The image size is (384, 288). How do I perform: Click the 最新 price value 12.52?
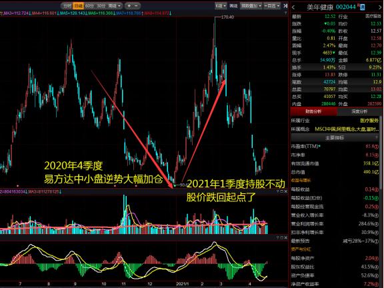coord(329,17)
